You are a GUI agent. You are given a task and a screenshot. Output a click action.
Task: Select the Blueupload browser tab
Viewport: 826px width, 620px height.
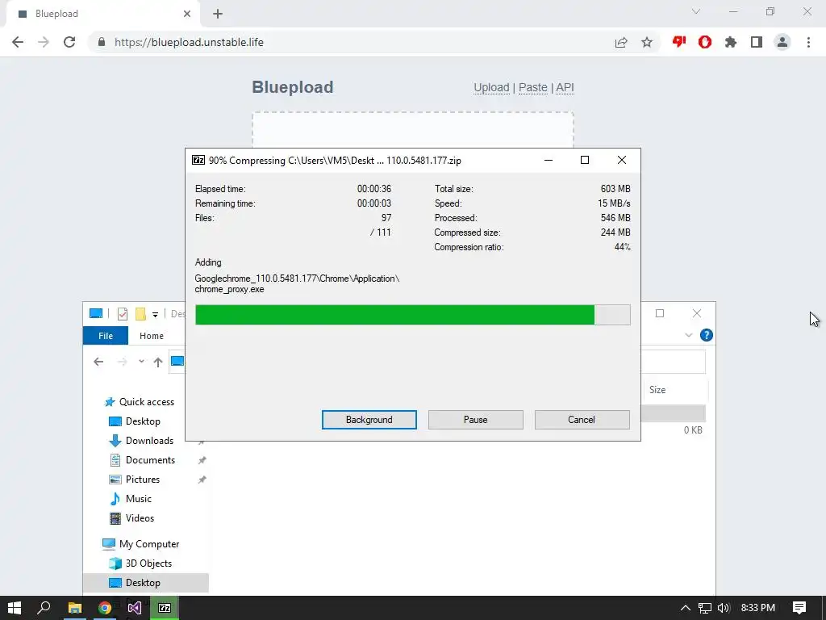(x=103, y=14)
